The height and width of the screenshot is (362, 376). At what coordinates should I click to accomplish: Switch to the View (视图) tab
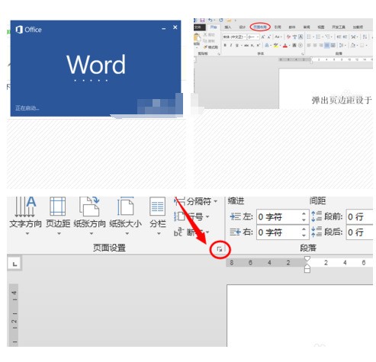[x=321, y=27]
